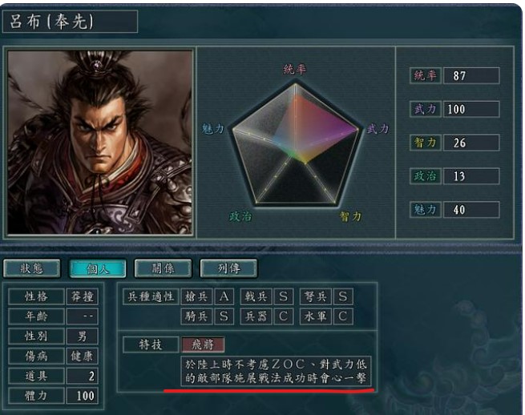The height and width of the screenshot is (415, 525).
Task: Click the 體力 value showing 100
Action: click(83, 396)
